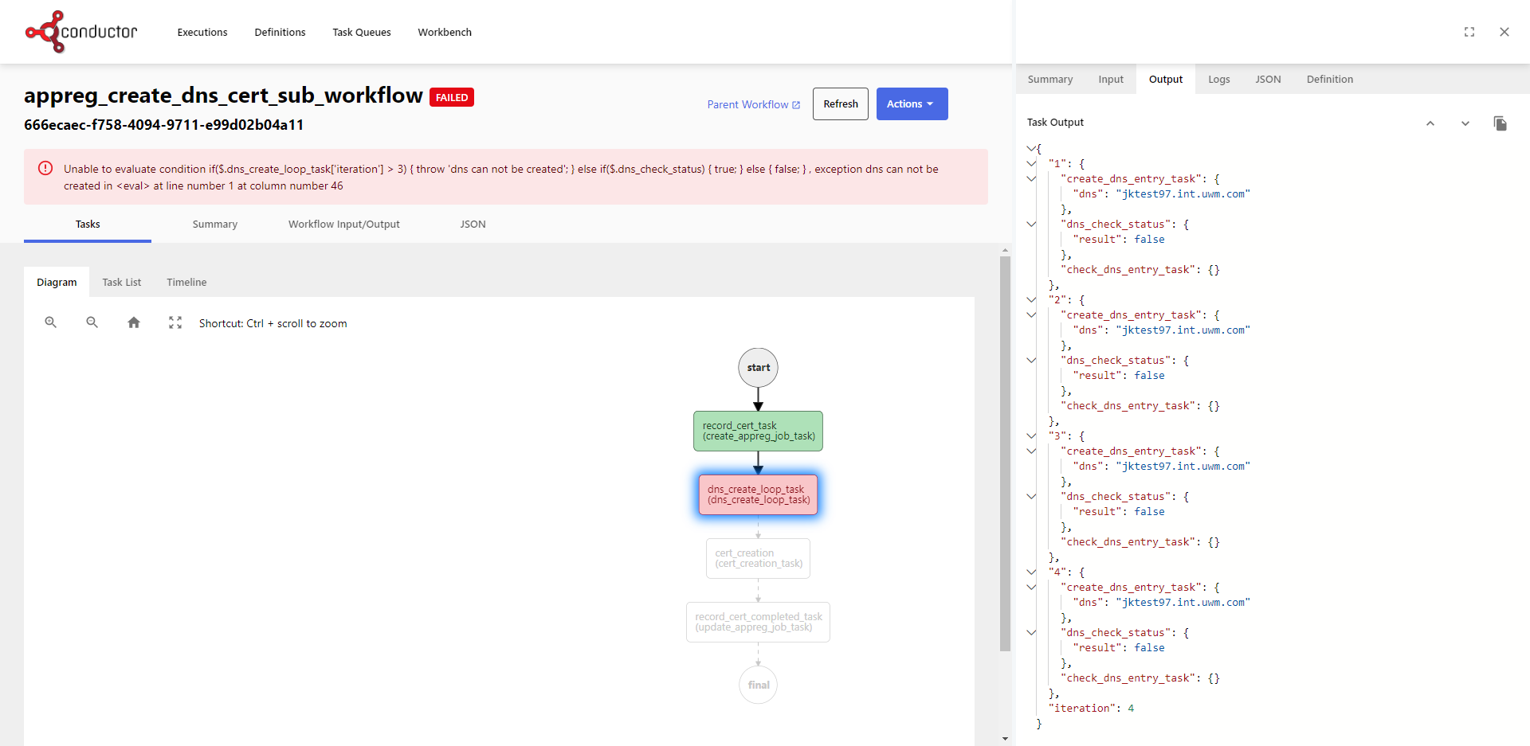
Task: Reset diagram view with the home icon
Action: 133,322
